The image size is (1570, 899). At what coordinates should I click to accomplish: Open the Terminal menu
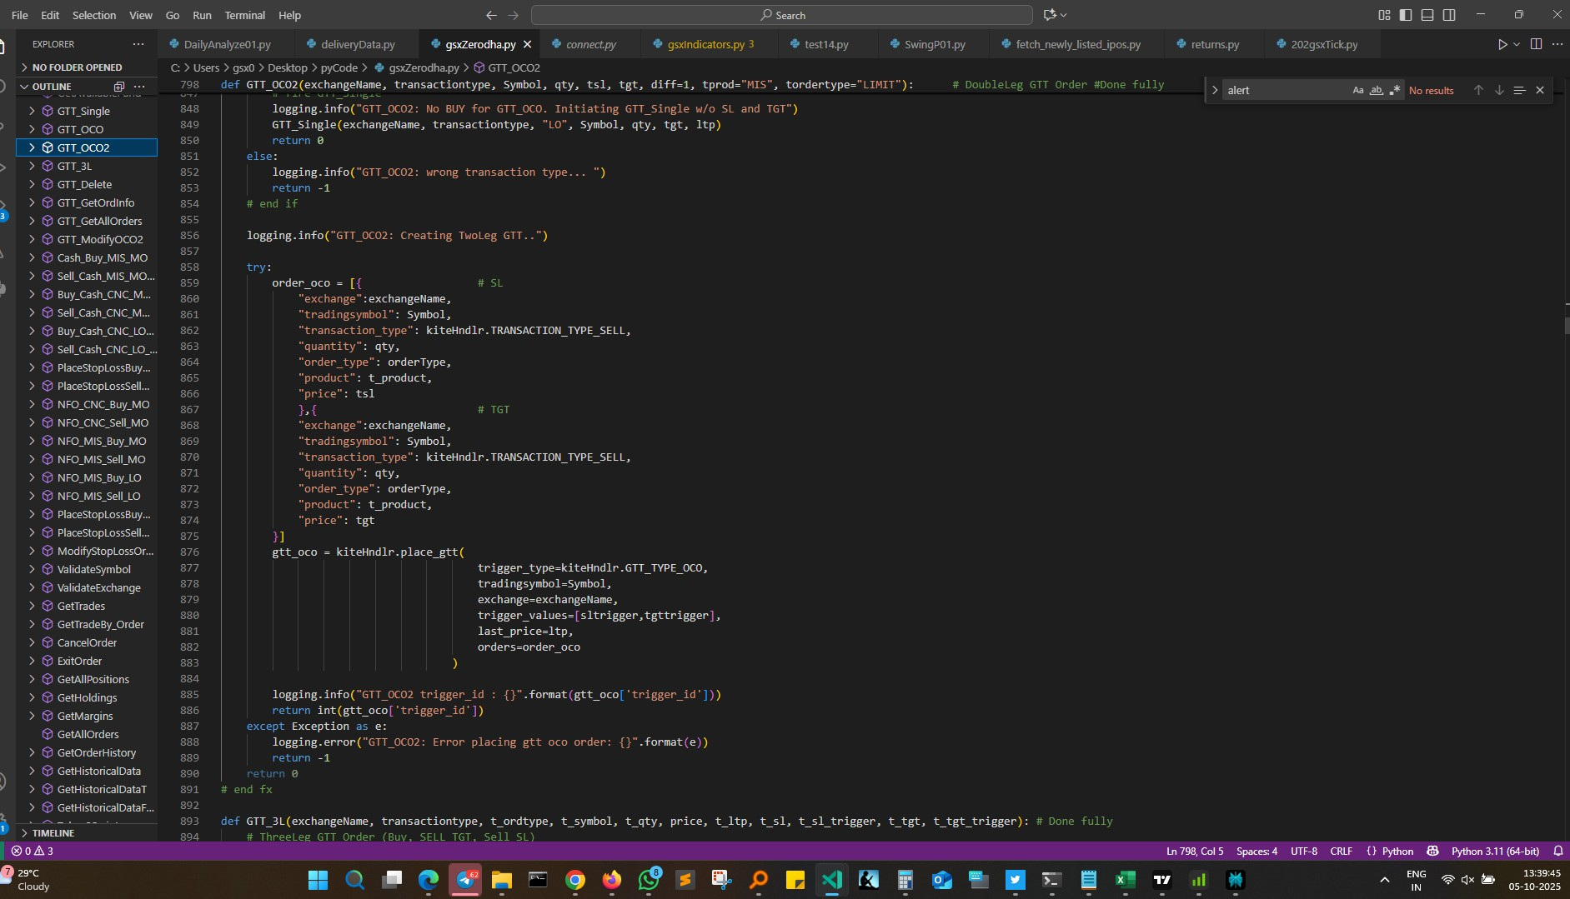coord(244,15)
